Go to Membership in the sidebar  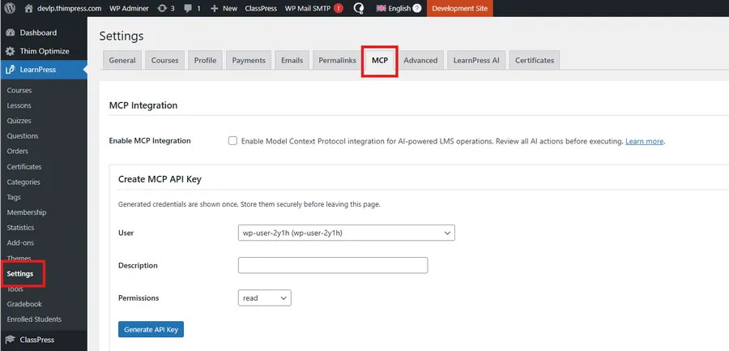tap(27, 212)
